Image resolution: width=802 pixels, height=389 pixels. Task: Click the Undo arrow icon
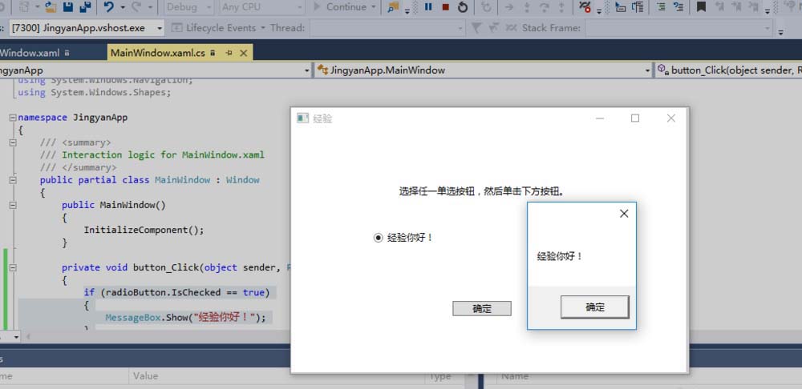tap(108, 7)
